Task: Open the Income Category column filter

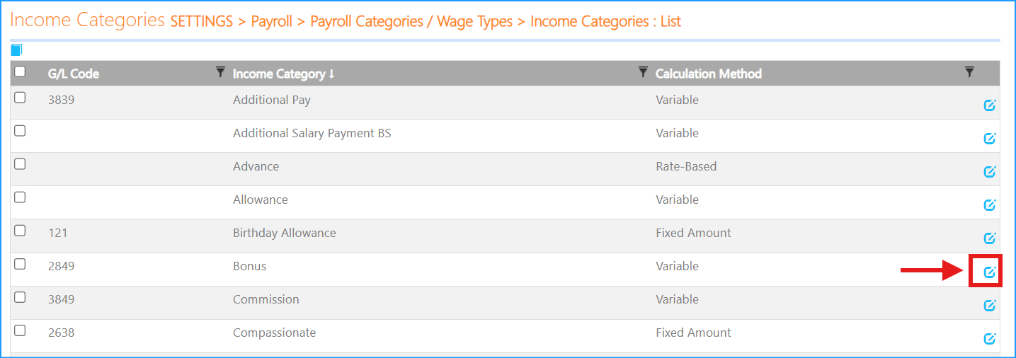Action: pyautogui.click(x=643, y=71)
